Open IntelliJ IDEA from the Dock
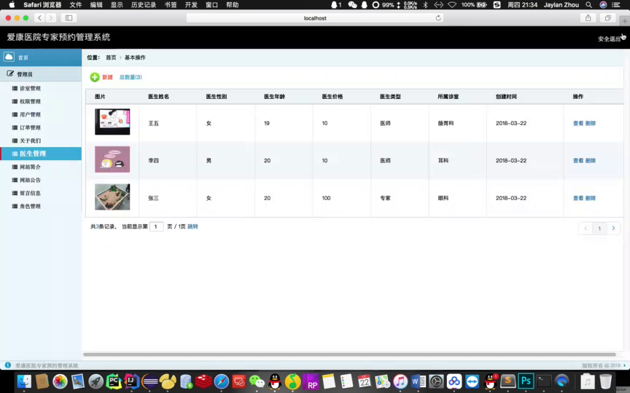Image resolution: width=630 pixels, height=393 pixels. (x=131, y=381)
